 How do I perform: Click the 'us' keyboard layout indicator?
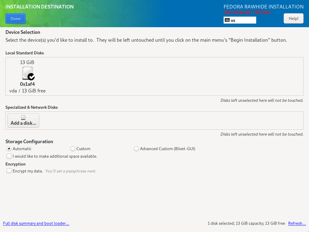pyautogui.click(x=240, y=20)
